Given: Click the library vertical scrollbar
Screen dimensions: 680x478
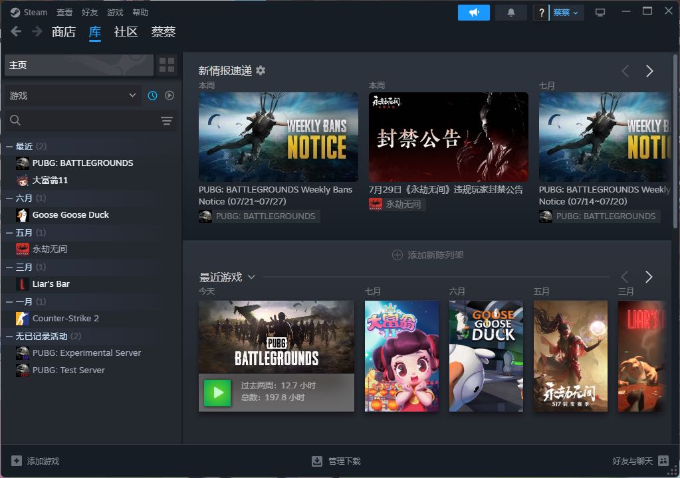Looking at the screenshot, I should point(676,166).
